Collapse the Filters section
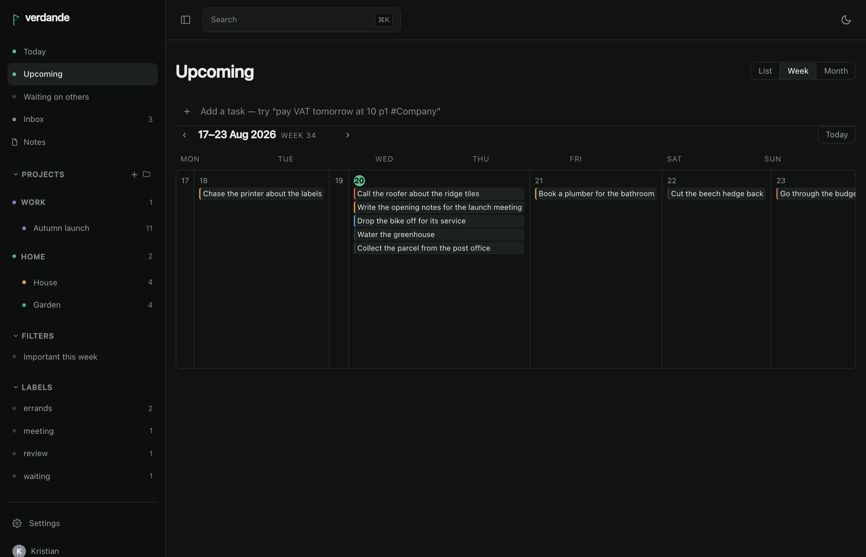866x557 pixels. tap(15, 336)
